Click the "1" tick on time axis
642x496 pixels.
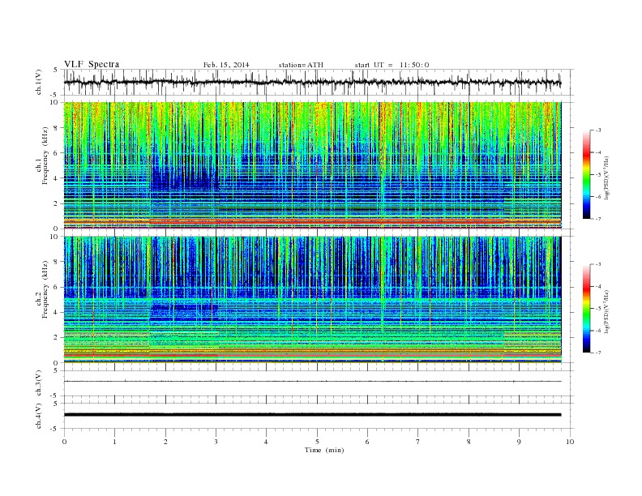pyautogui.click(x=114, y=442)
